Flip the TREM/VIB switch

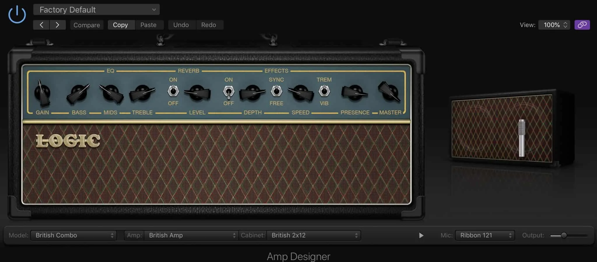point(324,91)
